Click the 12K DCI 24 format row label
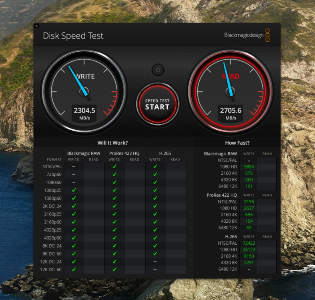Screen dimensions: 315x300 (51, 262)
